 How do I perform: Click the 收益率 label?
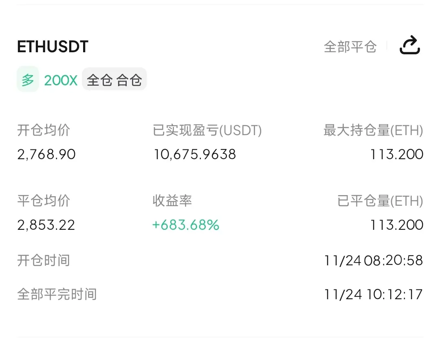pyautogui.click(x=172, y=201)
